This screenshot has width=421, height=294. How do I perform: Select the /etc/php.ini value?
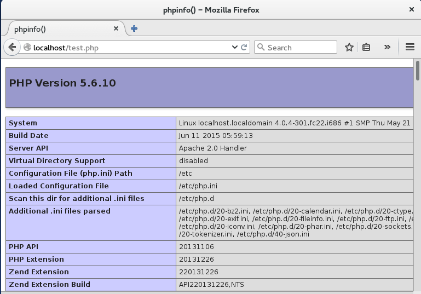pyautogui.click(x=198, y=186)
